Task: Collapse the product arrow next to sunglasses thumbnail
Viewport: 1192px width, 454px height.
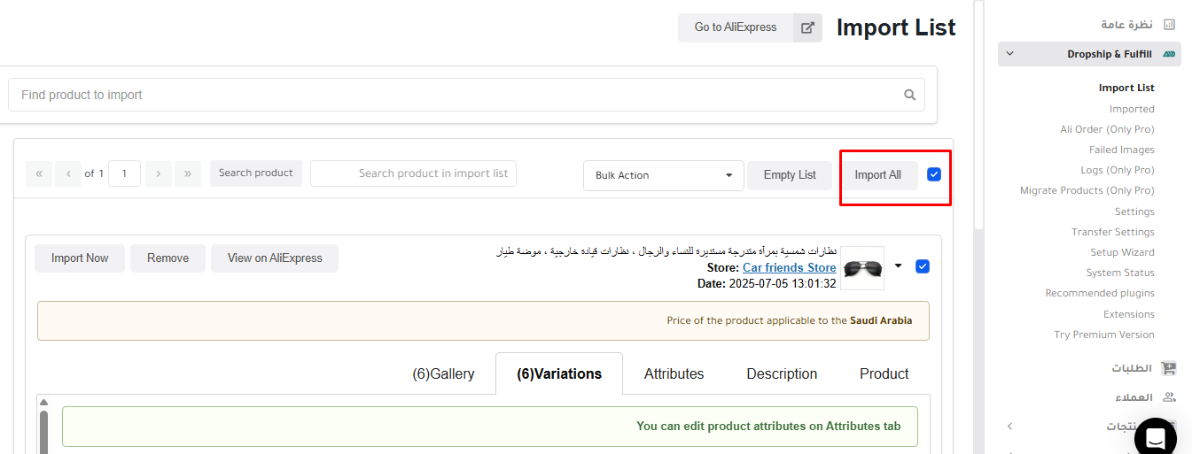Action: coord(898,265)
